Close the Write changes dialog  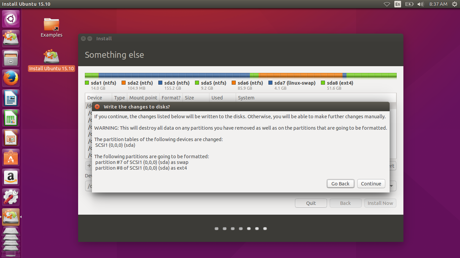pyautogui.click(x=97, y=107)
